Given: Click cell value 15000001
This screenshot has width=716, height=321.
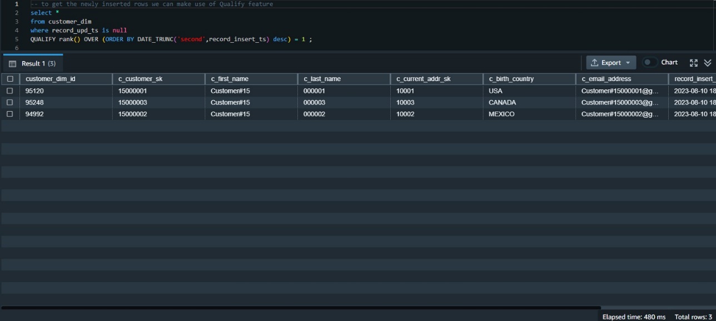Looking at the screenshot, I should coord(158,91).
